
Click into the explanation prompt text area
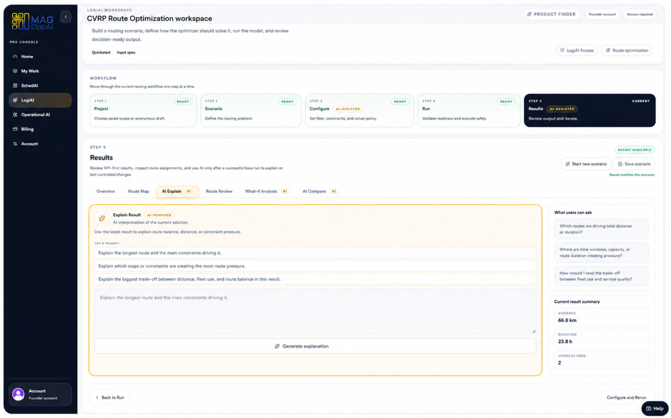(x=315, y=311)
